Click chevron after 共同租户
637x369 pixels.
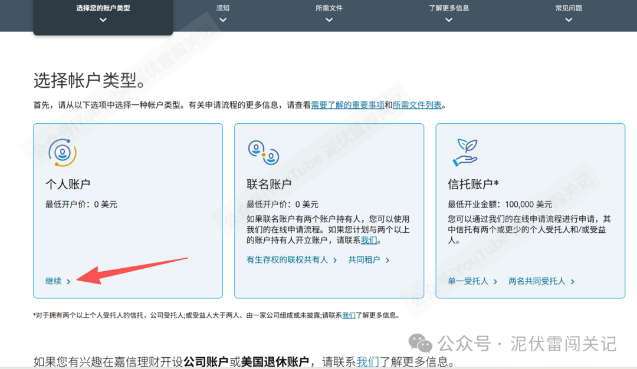click(387, 260)
